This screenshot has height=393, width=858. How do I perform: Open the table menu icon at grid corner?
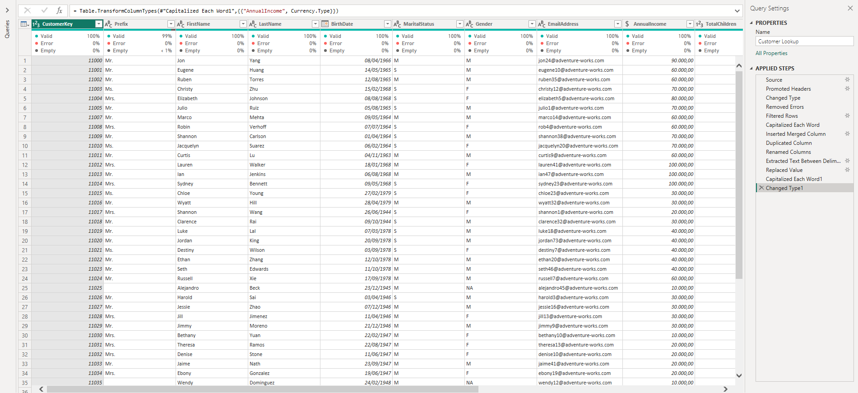[x=24, y=24]
